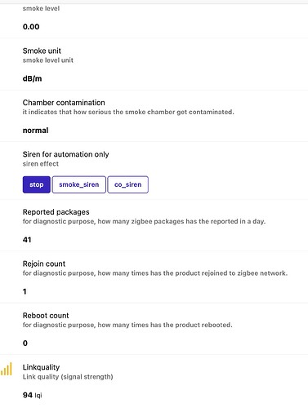Click the 0.00 smoke level value
Image resolution: width=308 pixels, height=408 pixels.
(x=31, y=27)
